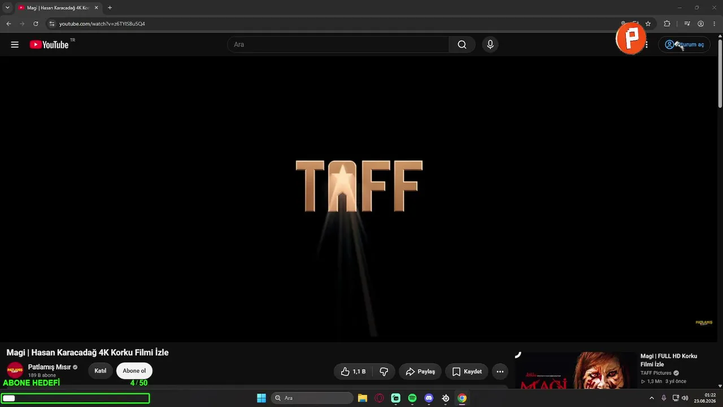
Task: Sign in with the "Oturum aç" button
Action: [x=685, y=45]
